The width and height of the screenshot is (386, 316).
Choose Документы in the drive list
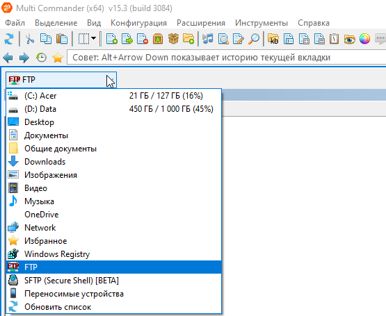tap(114, 135)
